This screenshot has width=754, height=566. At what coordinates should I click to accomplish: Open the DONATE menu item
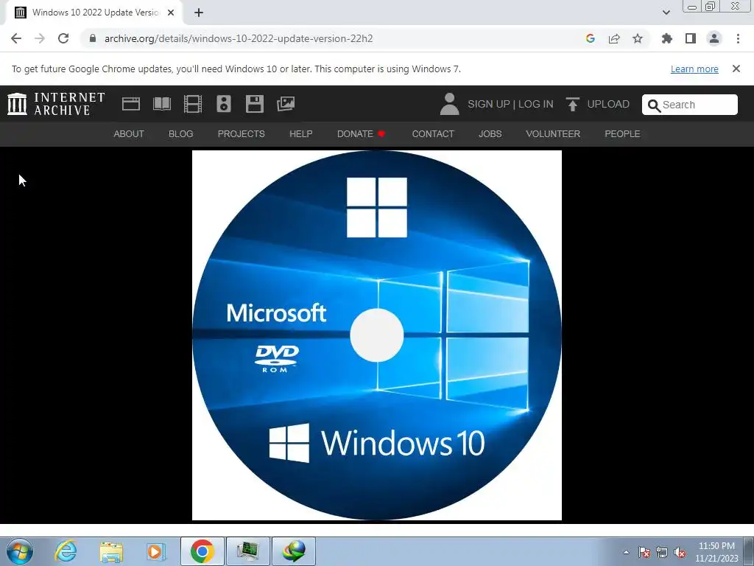click(x=361, y=134)
